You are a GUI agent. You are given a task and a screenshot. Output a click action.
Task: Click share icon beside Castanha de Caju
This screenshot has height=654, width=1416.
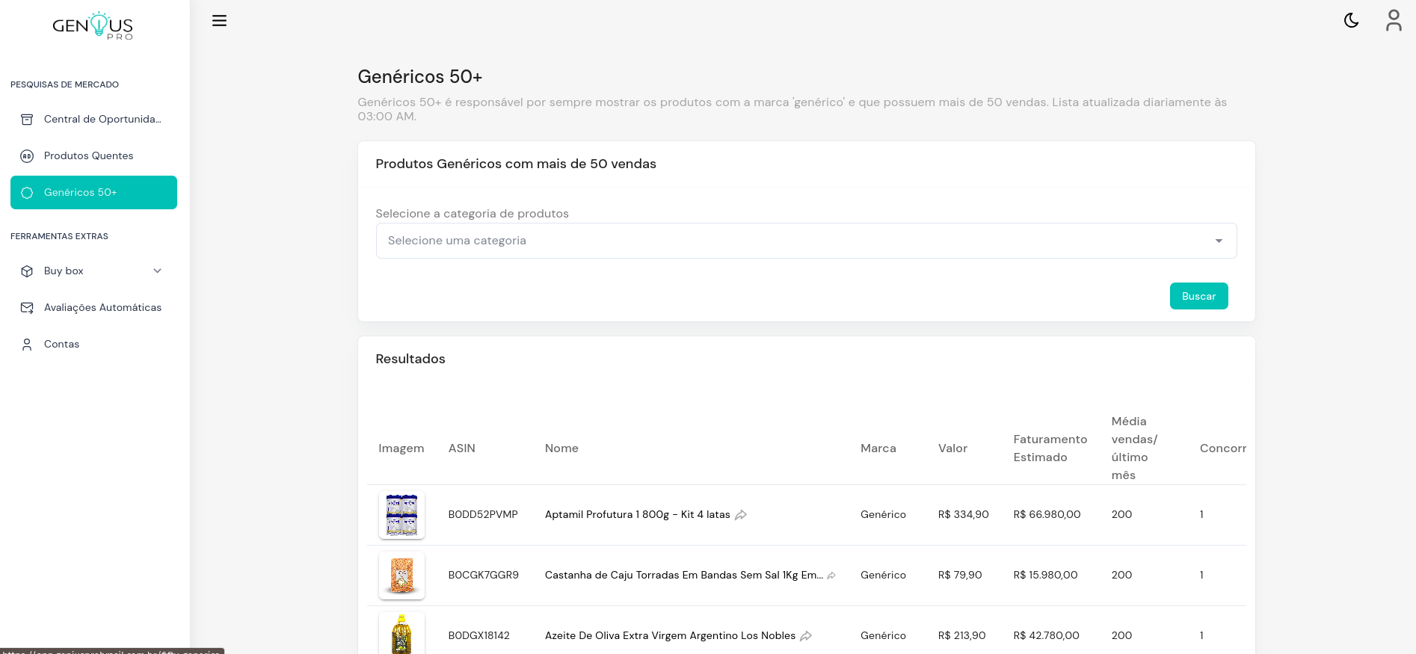(x=831, y=576)
